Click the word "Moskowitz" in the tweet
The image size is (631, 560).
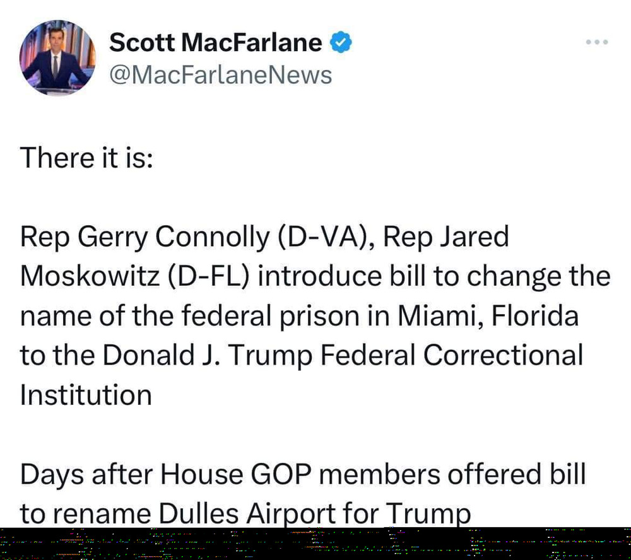point(90,276)
